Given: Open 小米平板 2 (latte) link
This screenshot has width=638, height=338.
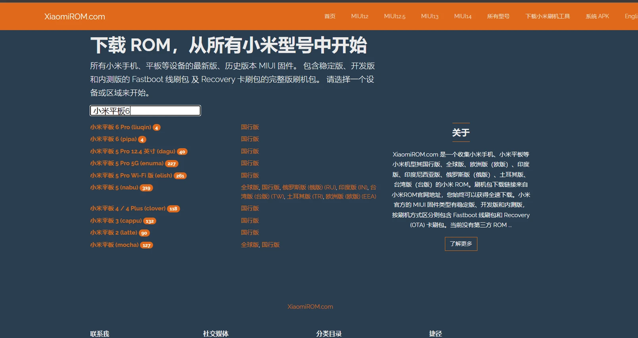Looking at the screenshot, I should pos(113,233).
